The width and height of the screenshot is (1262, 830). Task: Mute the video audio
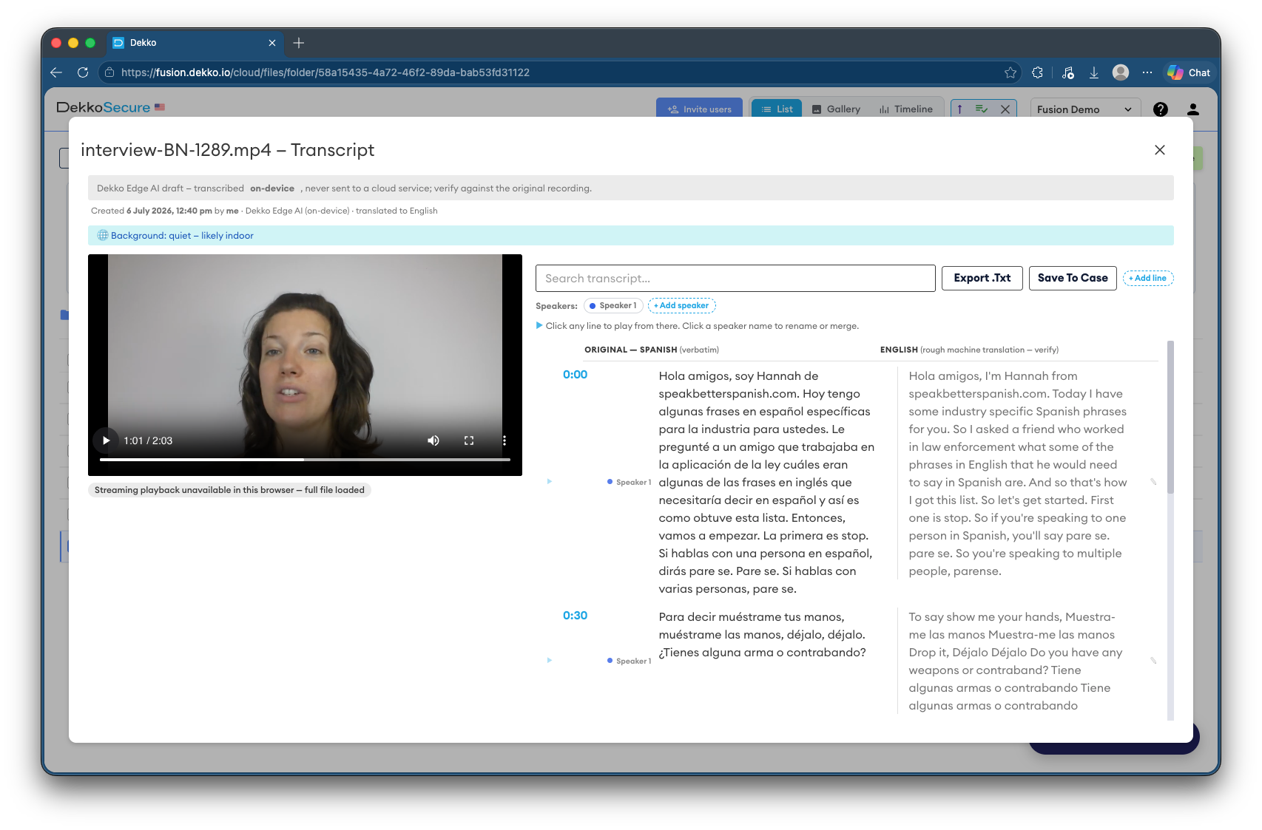[x=433, y=440]
